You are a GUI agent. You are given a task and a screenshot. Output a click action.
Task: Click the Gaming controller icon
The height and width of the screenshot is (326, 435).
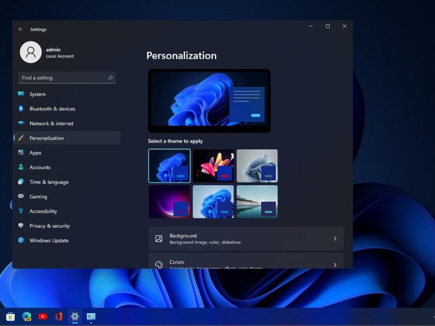click(x=21, y=196)
